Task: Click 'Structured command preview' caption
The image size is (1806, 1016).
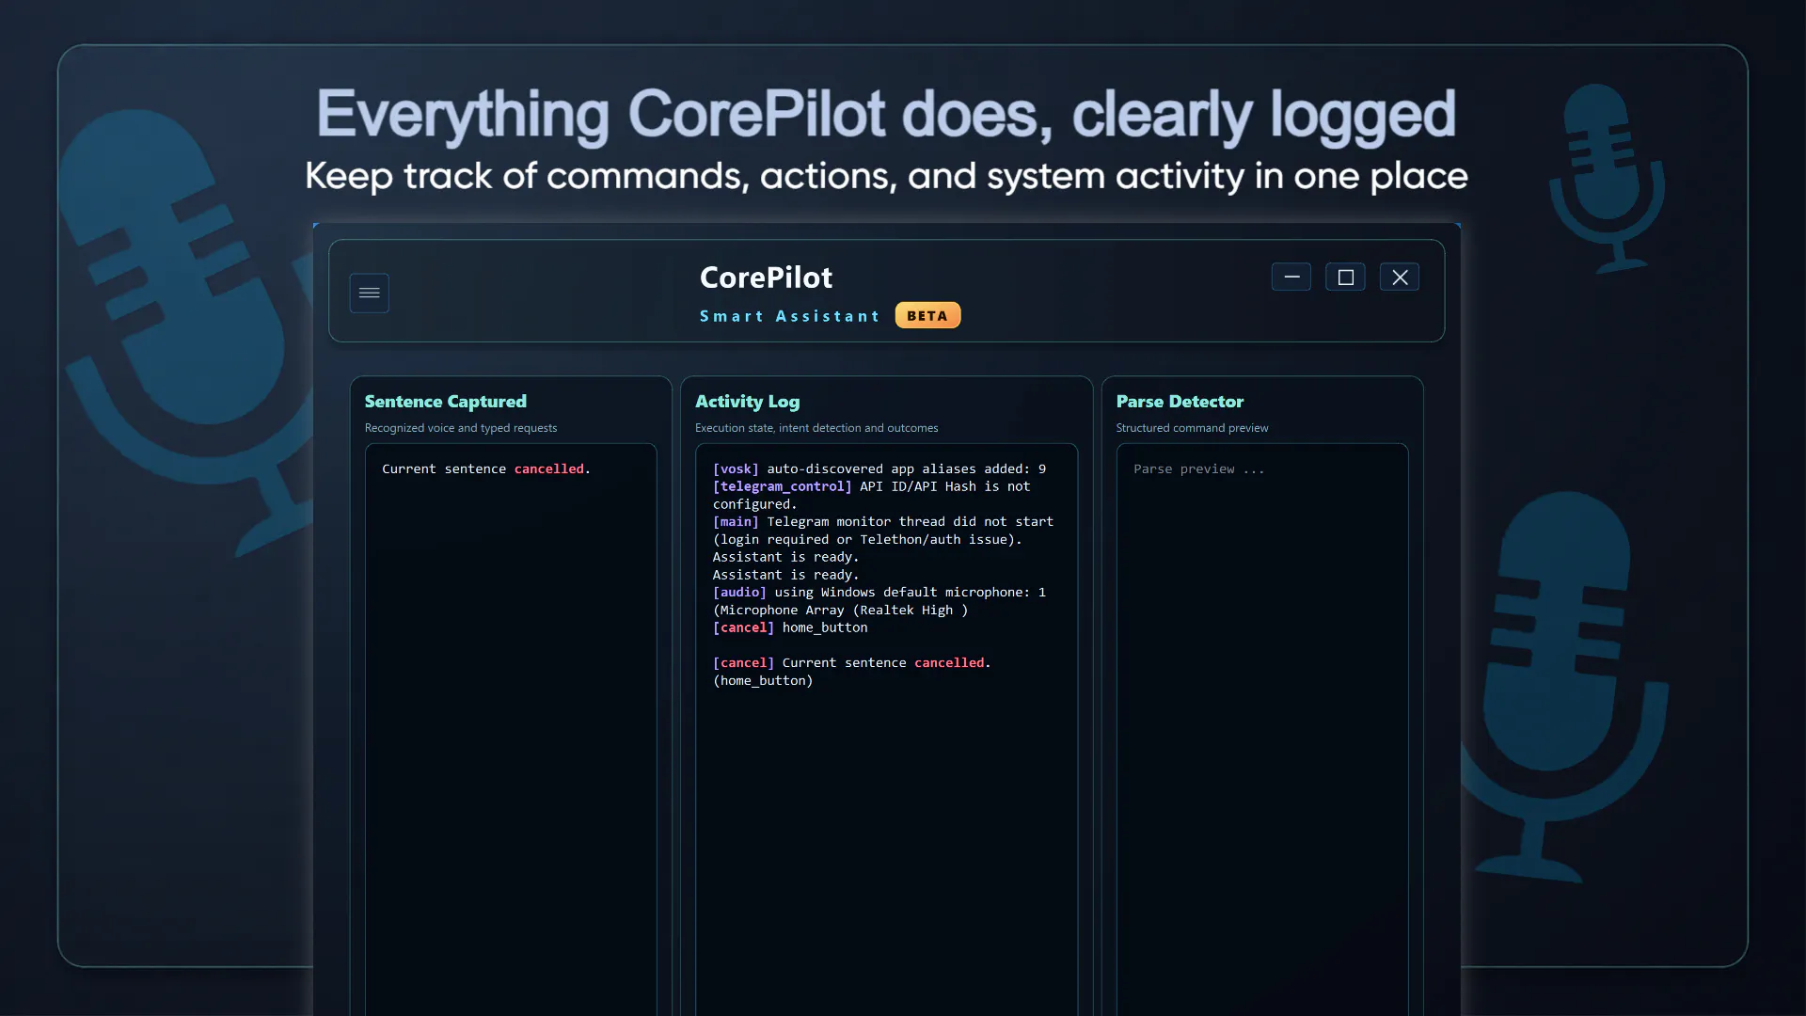Action: (x=1192, y=428)
